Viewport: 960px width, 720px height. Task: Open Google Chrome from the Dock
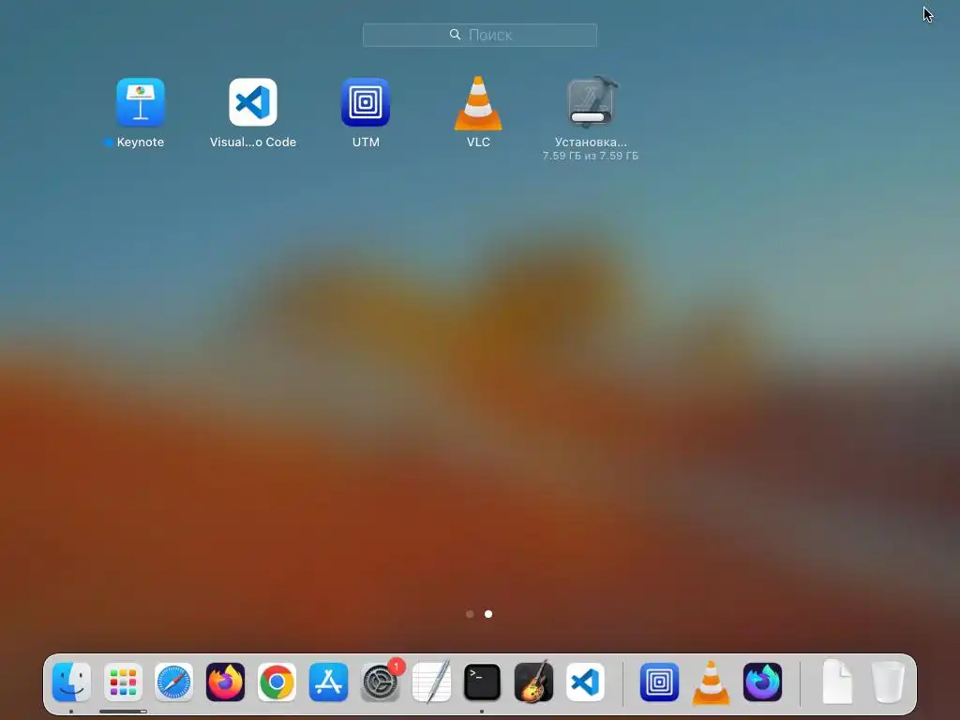(277, 682)
